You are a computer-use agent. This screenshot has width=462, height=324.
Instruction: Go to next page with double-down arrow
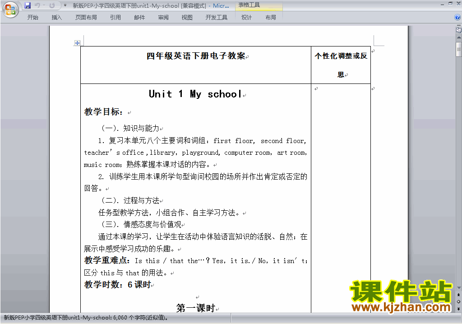coord(459,309)
